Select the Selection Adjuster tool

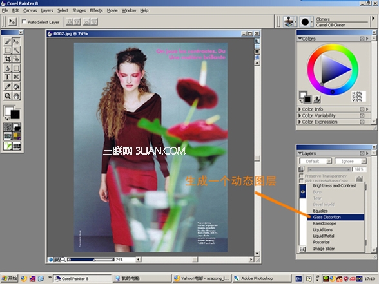[16, 59]
